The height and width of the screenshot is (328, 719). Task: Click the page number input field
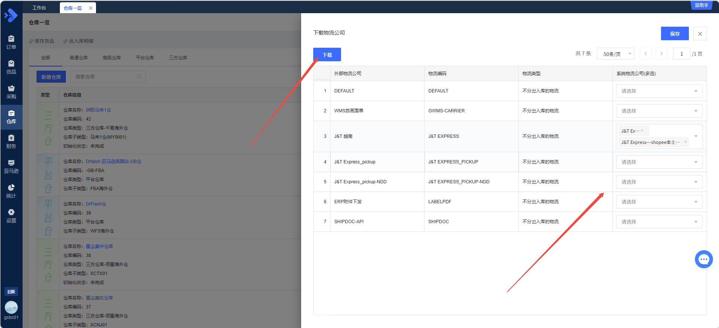click(681, 54)
